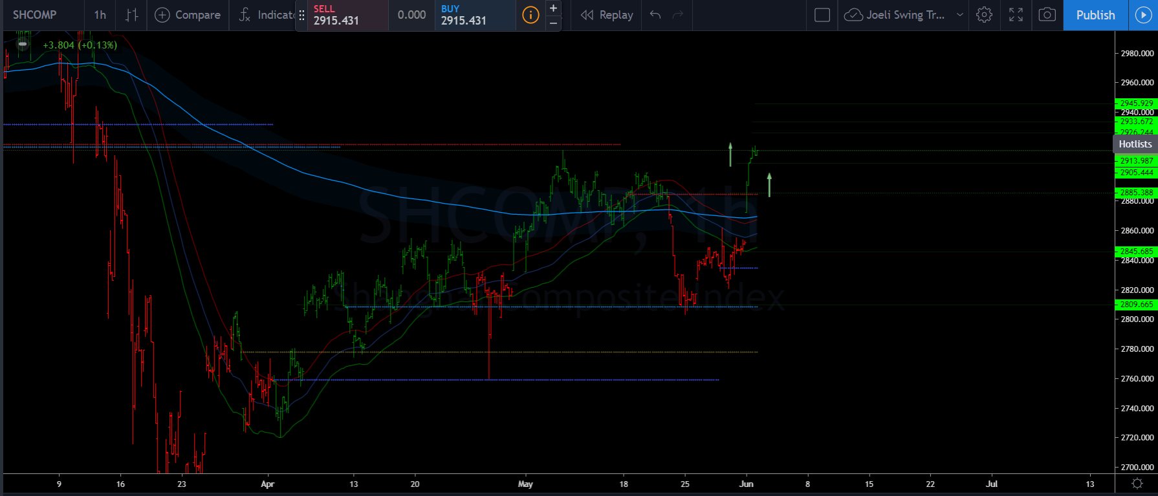Open the Indicators panel
1158x496 pixels.
coord(267,15)
